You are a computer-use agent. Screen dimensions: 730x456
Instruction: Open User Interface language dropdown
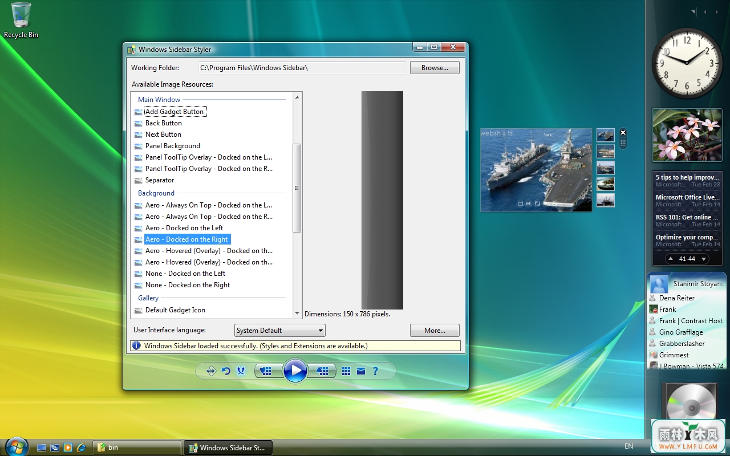[280, 330]
